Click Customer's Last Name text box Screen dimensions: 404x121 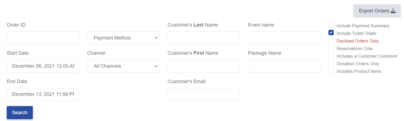[203, 38]
